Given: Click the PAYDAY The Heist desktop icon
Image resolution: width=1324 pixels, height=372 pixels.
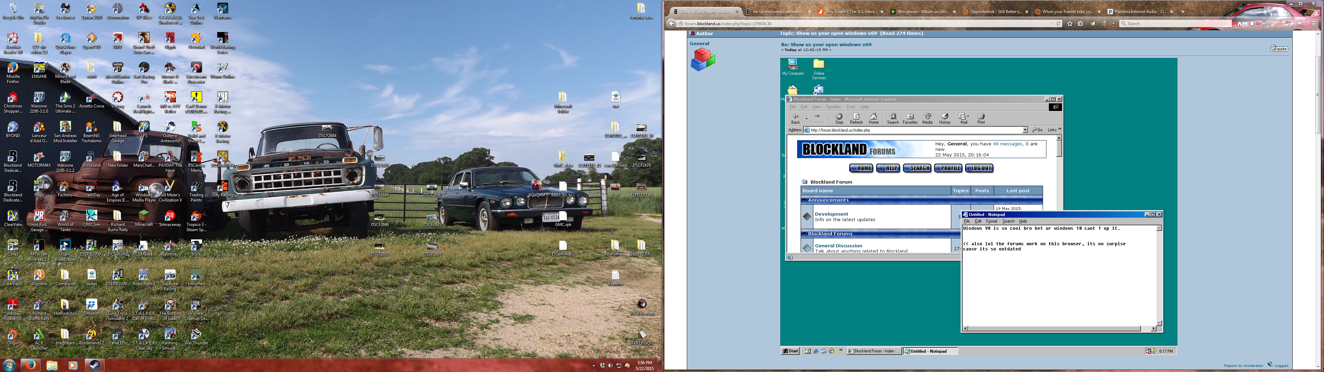Looking at the screenshot, I should coord(170,162).
